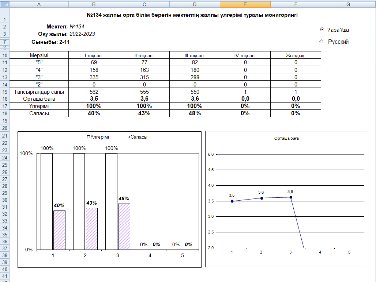This screenshot has width=376, height=282.
Task: Select the column B header
Action: tap(94, 4)
